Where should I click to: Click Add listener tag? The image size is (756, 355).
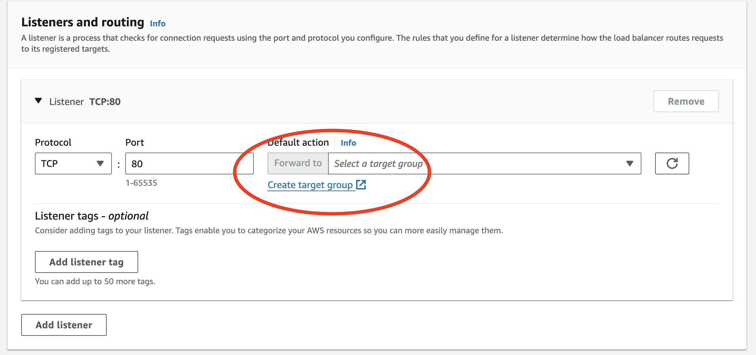tap(86, 262)
